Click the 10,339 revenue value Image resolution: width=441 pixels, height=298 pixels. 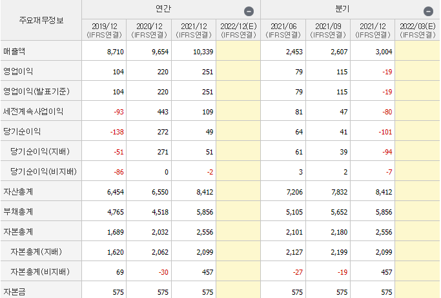click(x=203, y=52)
